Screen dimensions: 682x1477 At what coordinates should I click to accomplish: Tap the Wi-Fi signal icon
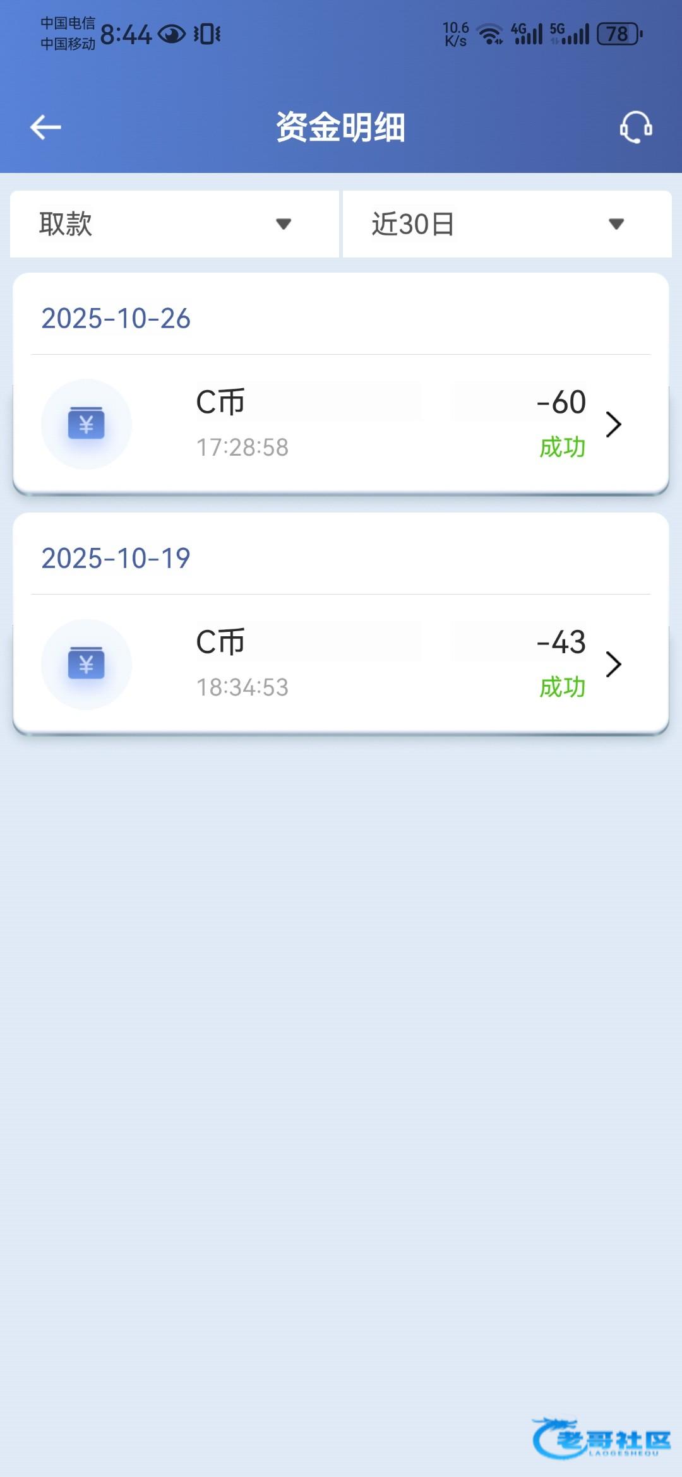click(x=490, y=34)
